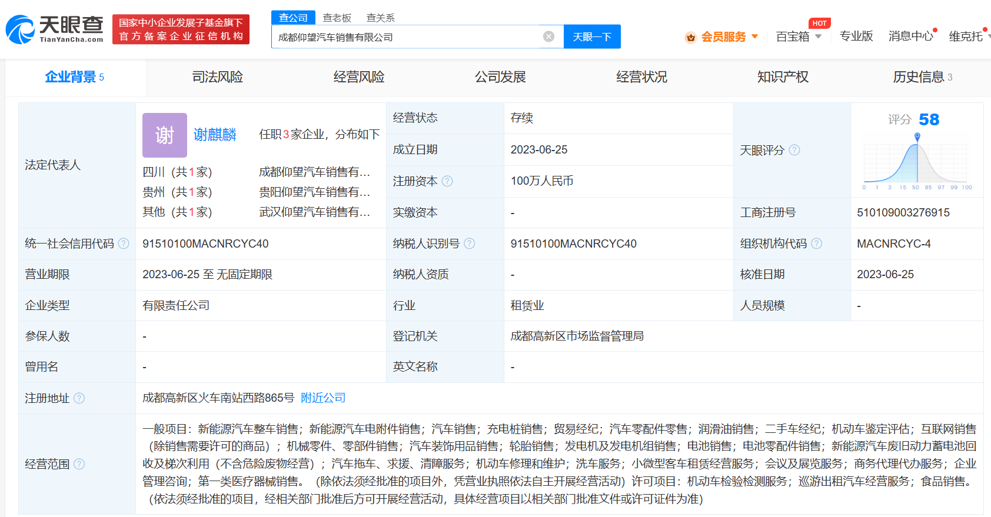Open help icon beside 统一社会信用代码
The image size is (991, 517).
click(x=124, y=244)
